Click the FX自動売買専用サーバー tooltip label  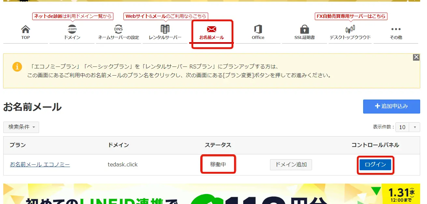click(x=351, y=16)
